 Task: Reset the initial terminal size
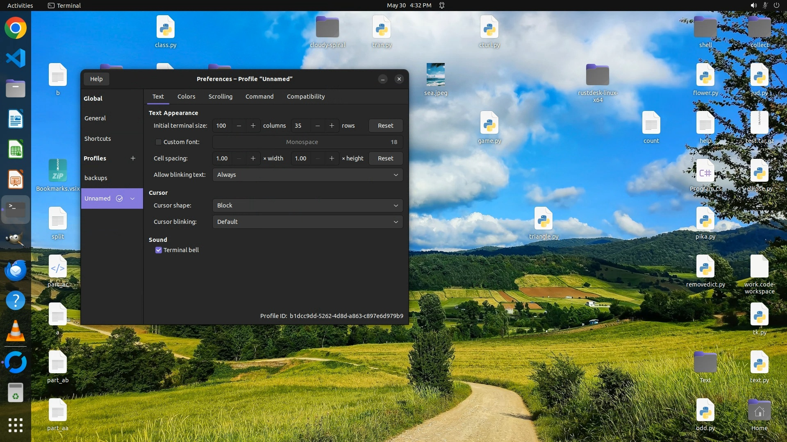pyautogui.click(x=385, y=126)
